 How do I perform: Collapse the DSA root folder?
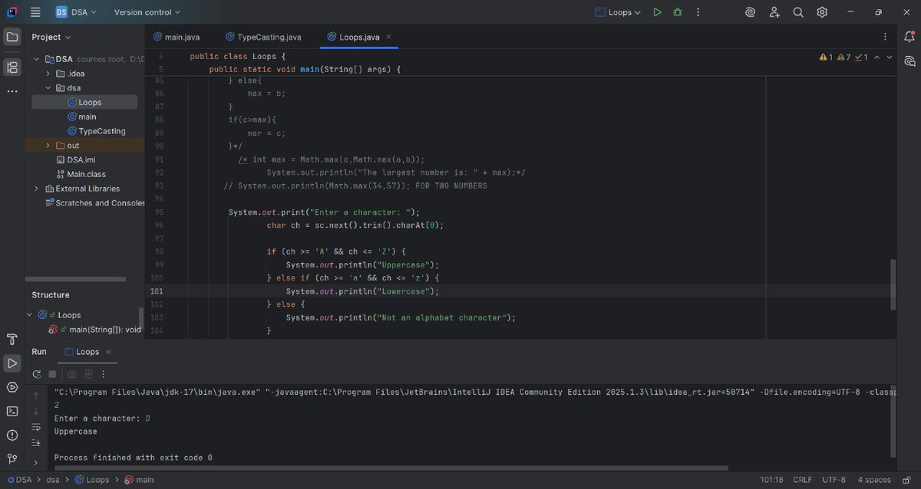coord(36,59)
